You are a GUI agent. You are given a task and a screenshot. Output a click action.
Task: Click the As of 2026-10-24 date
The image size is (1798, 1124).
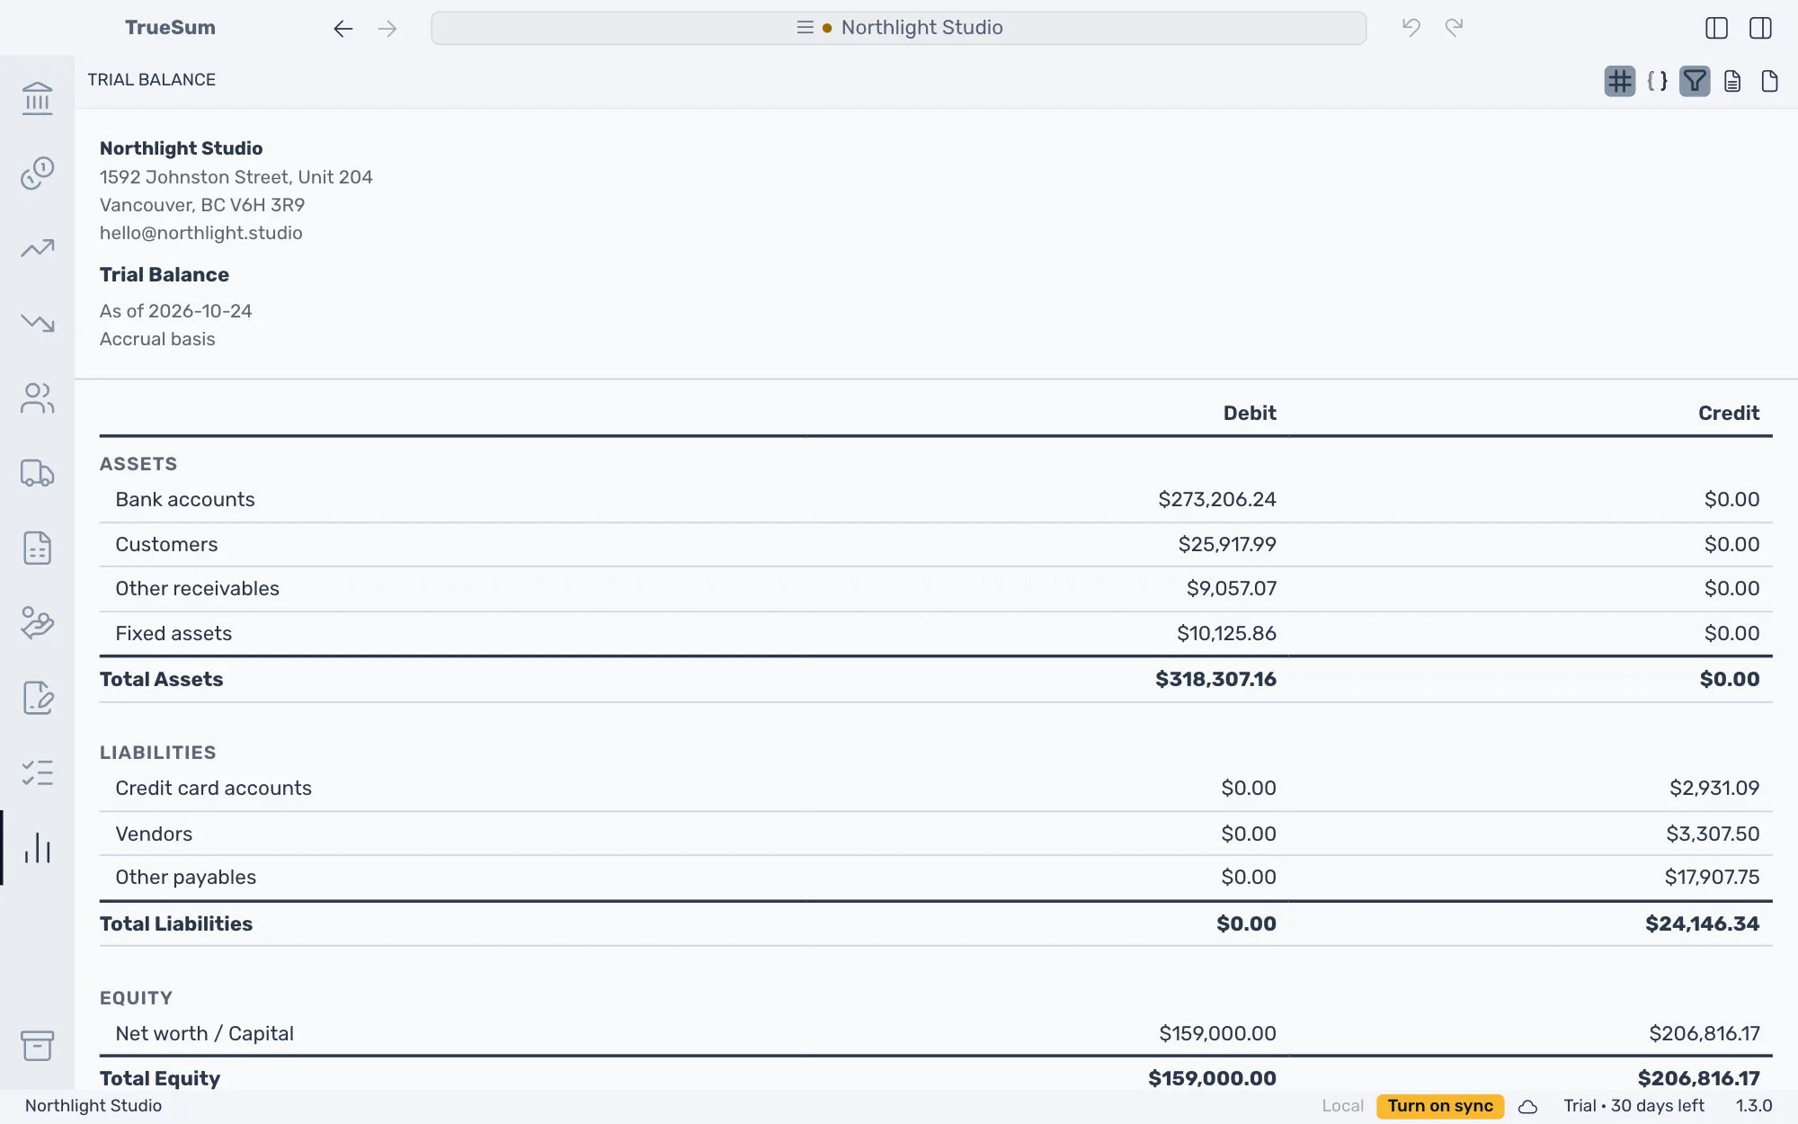click(175, 311)
